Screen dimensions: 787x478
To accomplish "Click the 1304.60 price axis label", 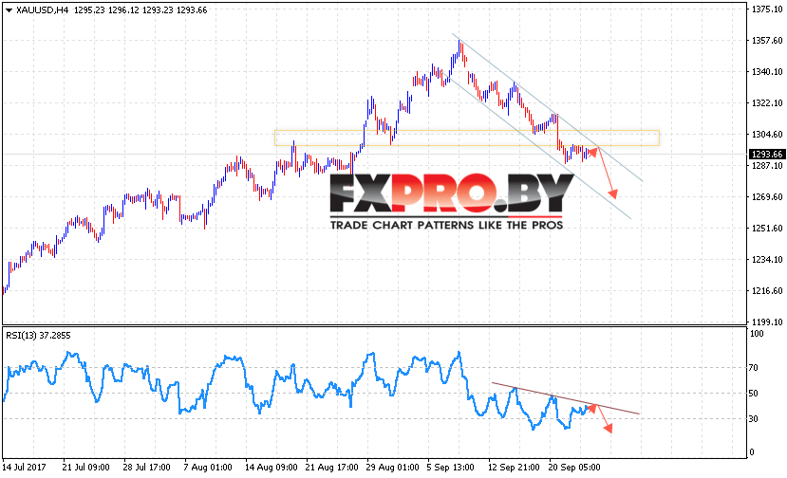I will 767,134.
